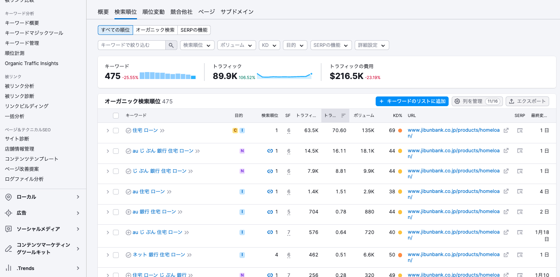View SERP snapshot for au じ ぶん 銀行 住宅 ローン
The image size is (560, 277).
click(520, 151)
